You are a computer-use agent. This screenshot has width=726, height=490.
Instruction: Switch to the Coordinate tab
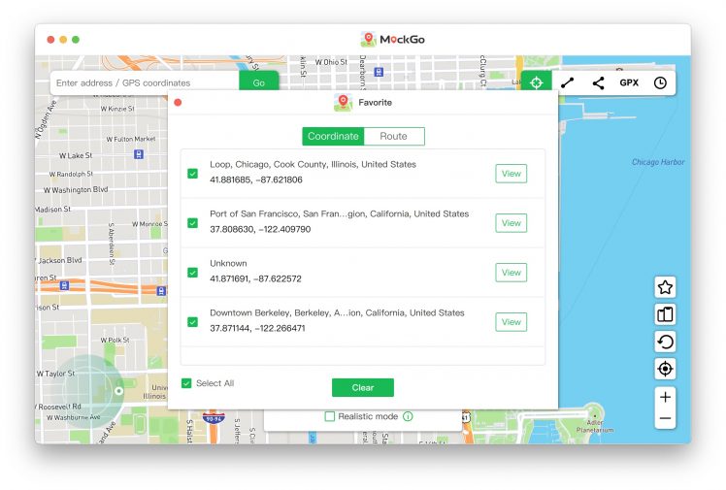click(333, 137)
